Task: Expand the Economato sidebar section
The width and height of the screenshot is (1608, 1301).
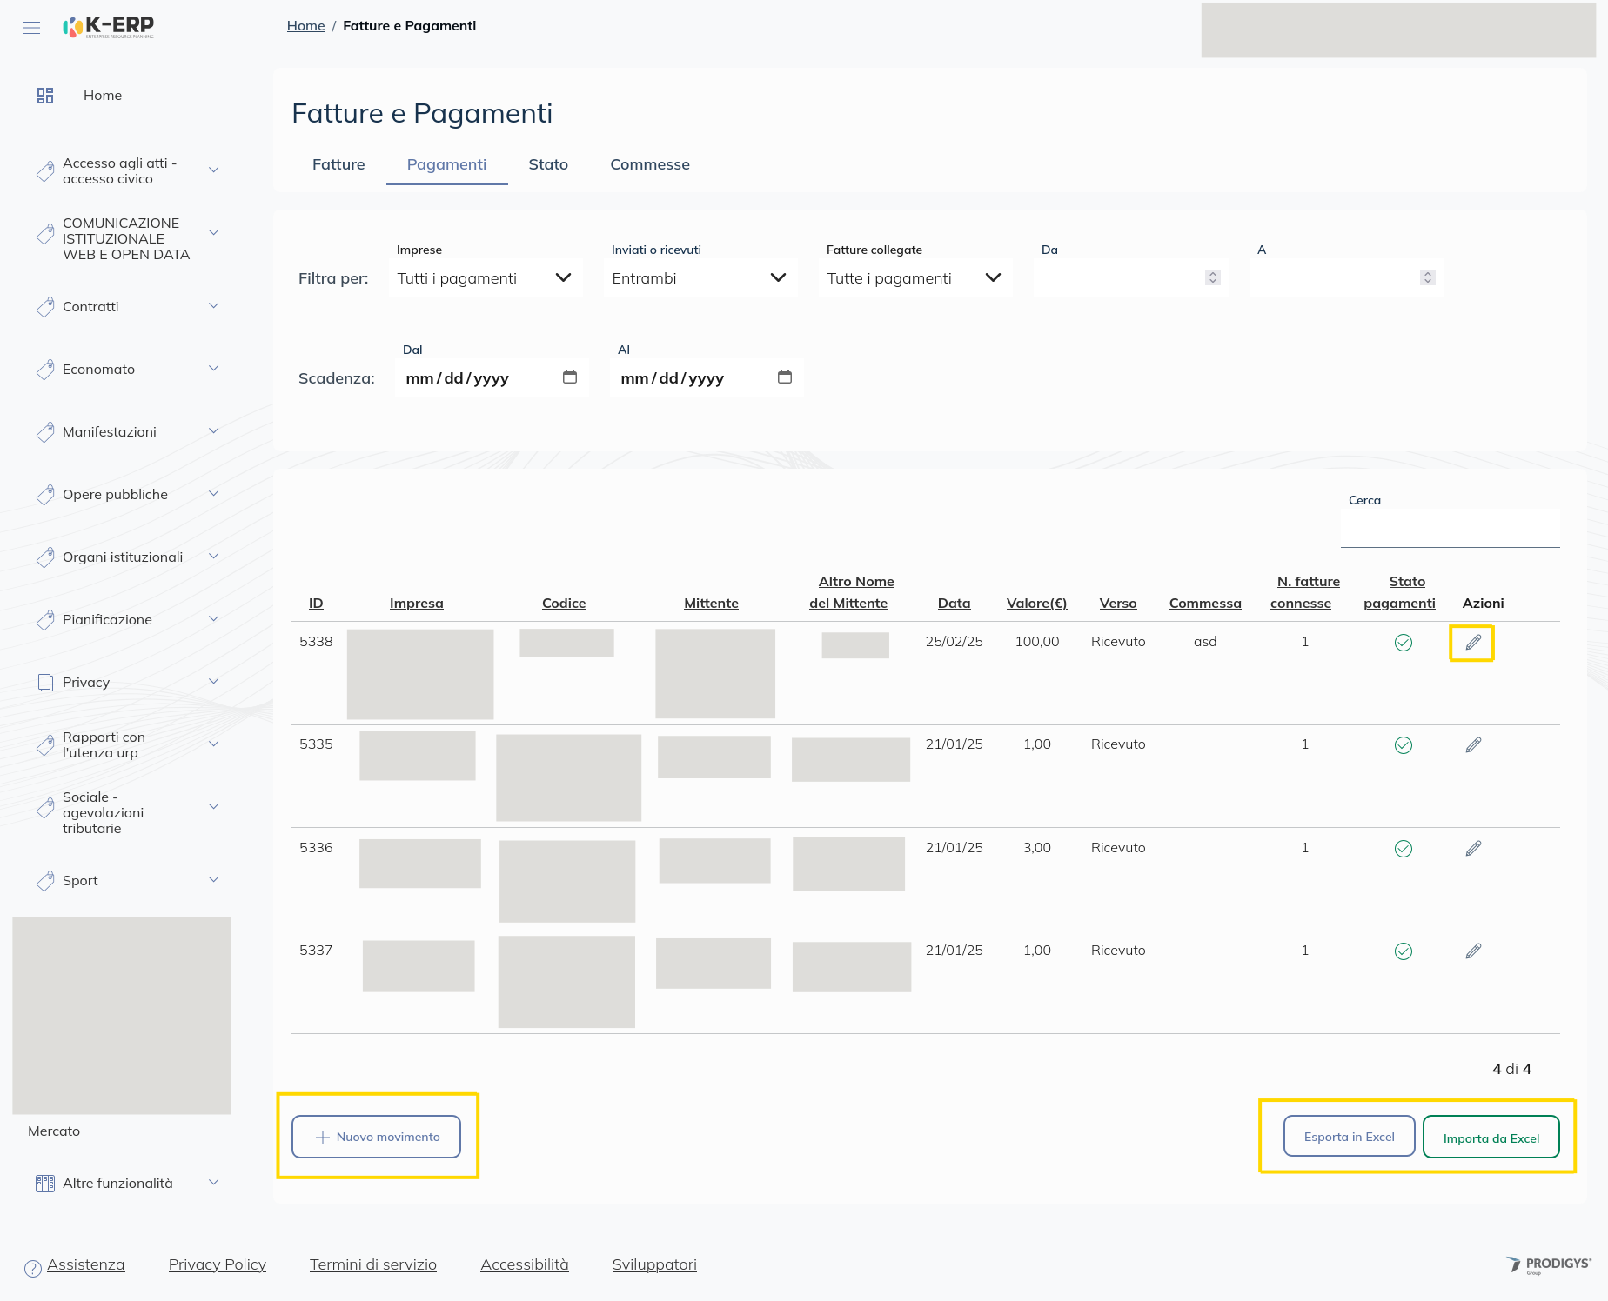Action: 213,369
